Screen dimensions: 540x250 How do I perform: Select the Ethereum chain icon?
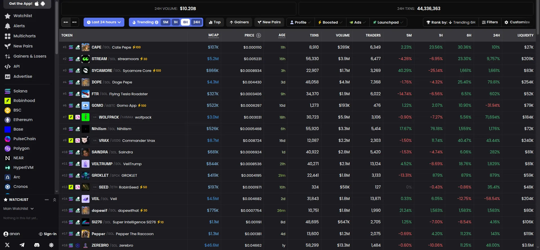(8, 120)
